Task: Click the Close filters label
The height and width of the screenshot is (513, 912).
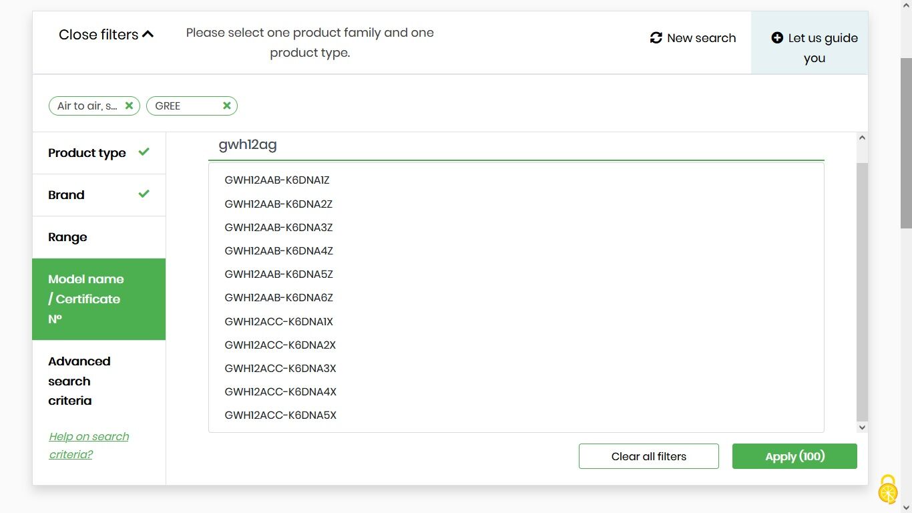Action: tap(99, 35)
